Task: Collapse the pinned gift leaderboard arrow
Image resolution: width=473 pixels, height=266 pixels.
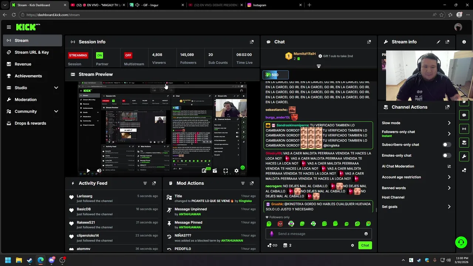Action: coord(319,66)
